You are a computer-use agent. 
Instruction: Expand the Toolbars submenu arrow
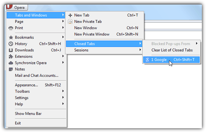[x=63, y=91]
